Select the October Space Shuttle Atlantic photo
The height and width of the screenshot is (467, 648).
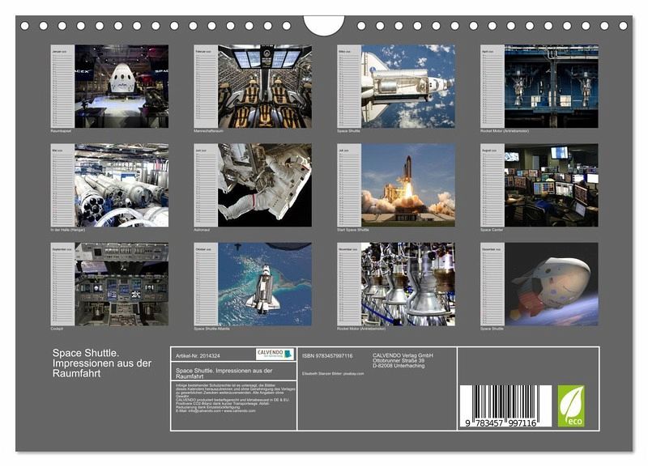pyautogui.click(x=264, y=284)
